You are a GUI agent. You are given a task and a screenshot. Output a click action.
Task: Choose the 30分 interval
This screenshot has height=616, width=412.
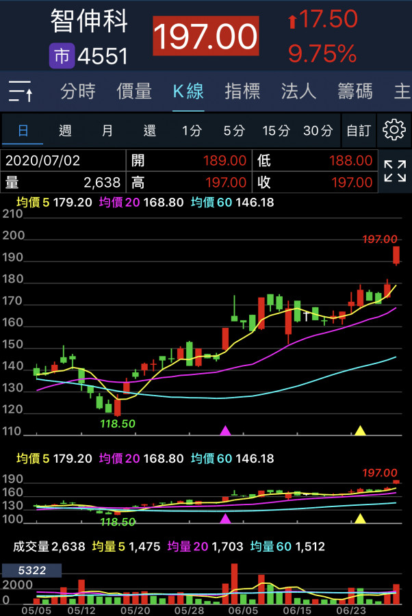tap(318, 130)
